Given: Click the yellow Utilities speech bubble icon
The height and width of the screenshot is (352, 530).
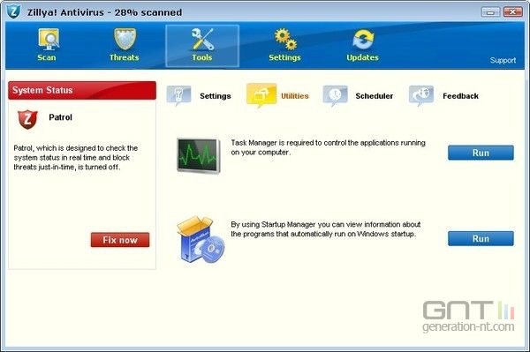Looking at the screenshot, I should [x=261, y=95].
